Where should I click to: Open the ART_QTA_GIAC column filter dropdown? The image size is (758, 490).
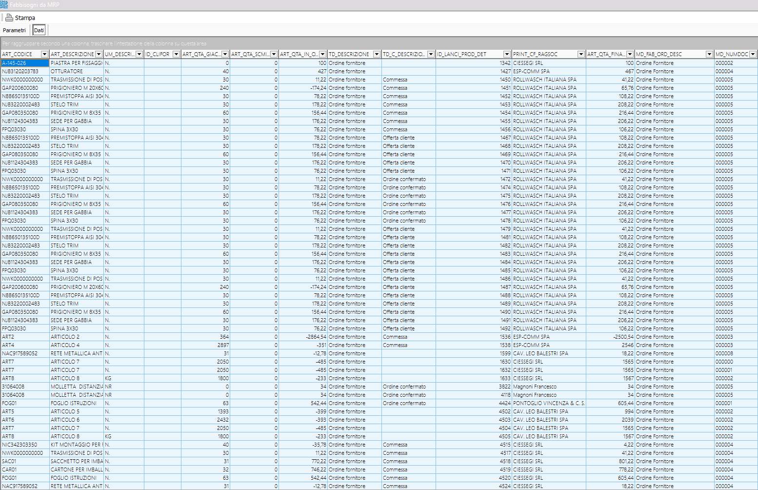point(225,54)
